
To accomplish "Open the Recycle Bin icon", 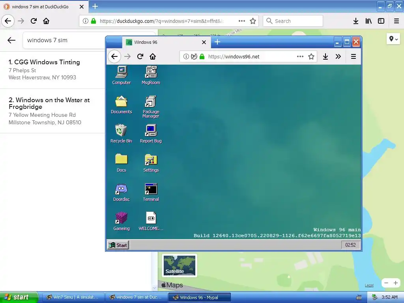I will coord(121,133).
